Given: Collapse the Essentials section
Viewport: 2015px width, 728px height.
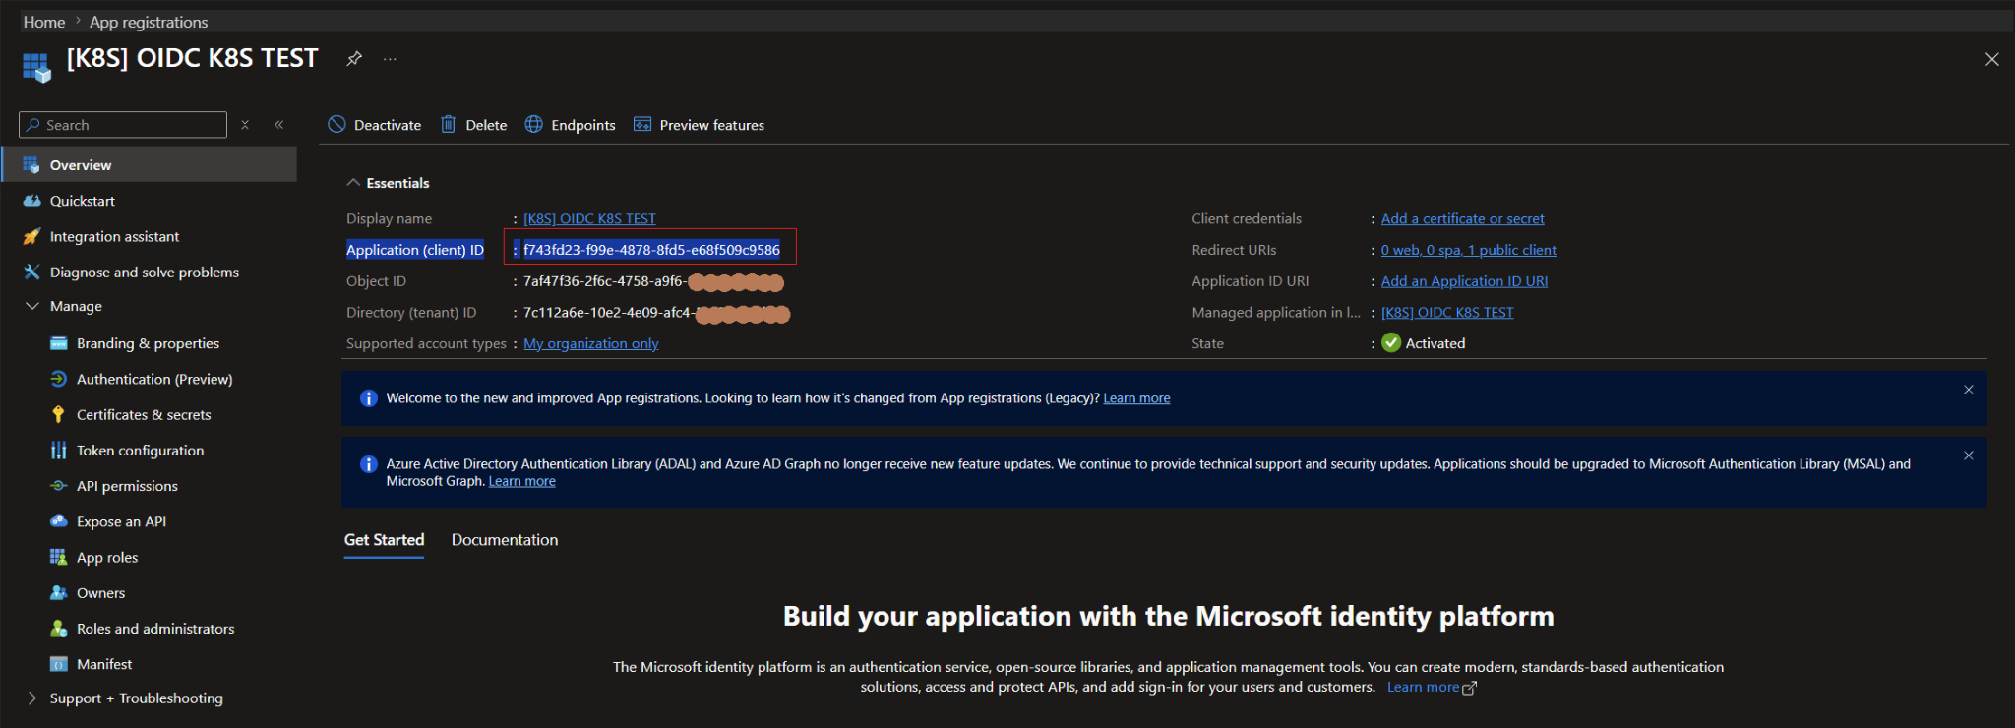Looking at the screenshot, I should (x=353, y=183).
